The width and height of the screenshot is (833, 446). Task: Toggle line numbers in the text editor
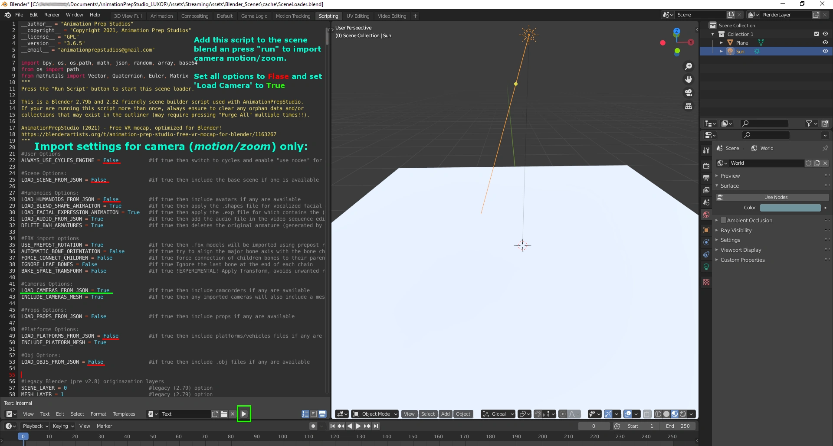tap(305, 414)
